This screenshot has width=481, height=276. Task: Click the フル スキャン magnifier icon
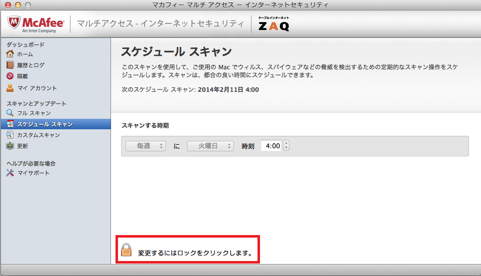click(10, 113)
